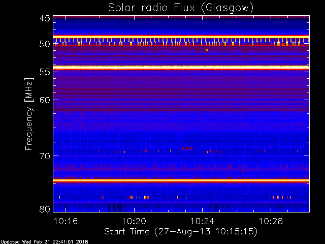Click the bright yellow band near 75 MHz

pos(181,180)
